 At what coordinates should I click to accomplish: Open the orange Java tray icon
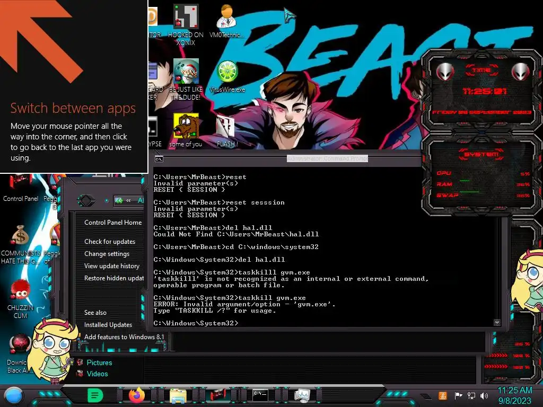coord(443,395)
